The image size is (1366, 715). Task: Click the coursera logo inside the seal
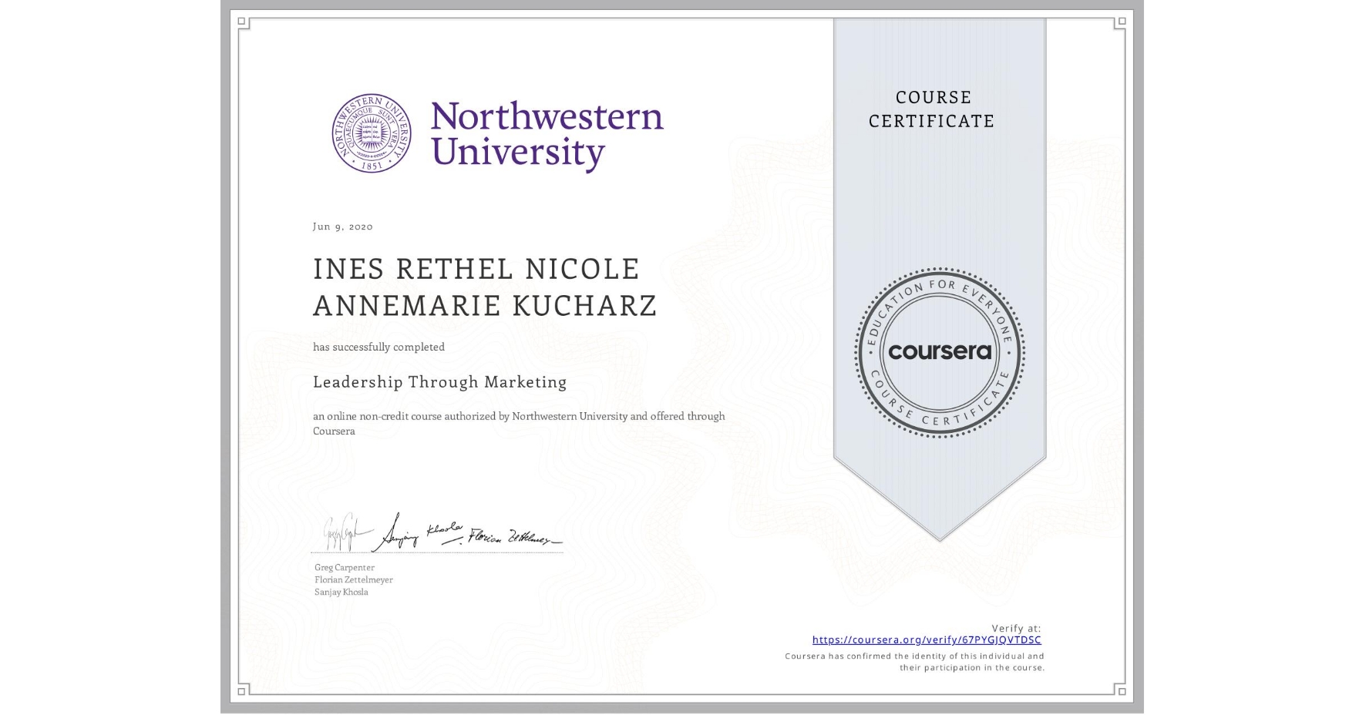tap(940, 353)
